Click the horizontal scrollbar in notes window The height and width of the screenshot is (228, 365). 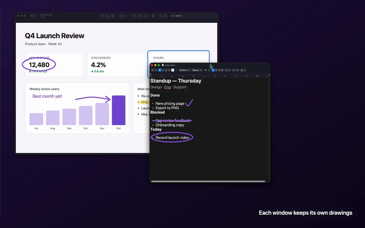click(208, 181)
